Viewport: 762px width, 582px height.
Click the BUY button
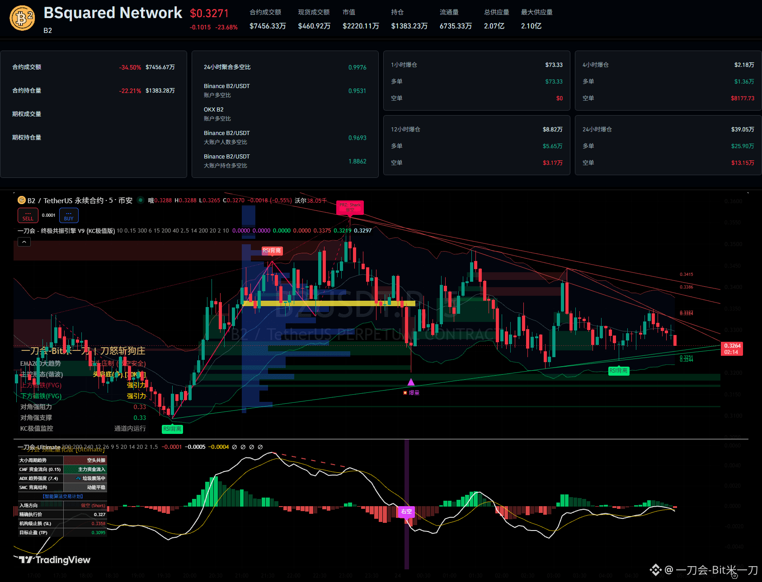69,215
